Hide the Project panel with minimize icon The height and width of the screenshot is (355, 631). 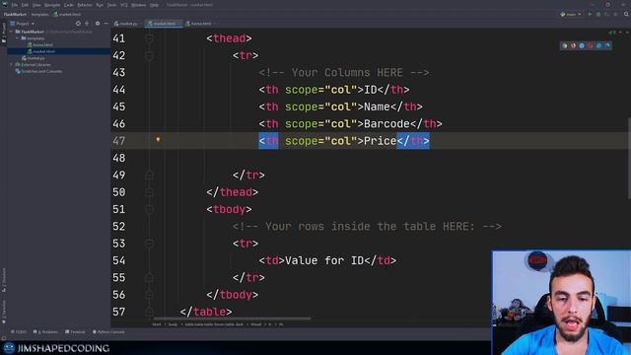pos(105,24)
